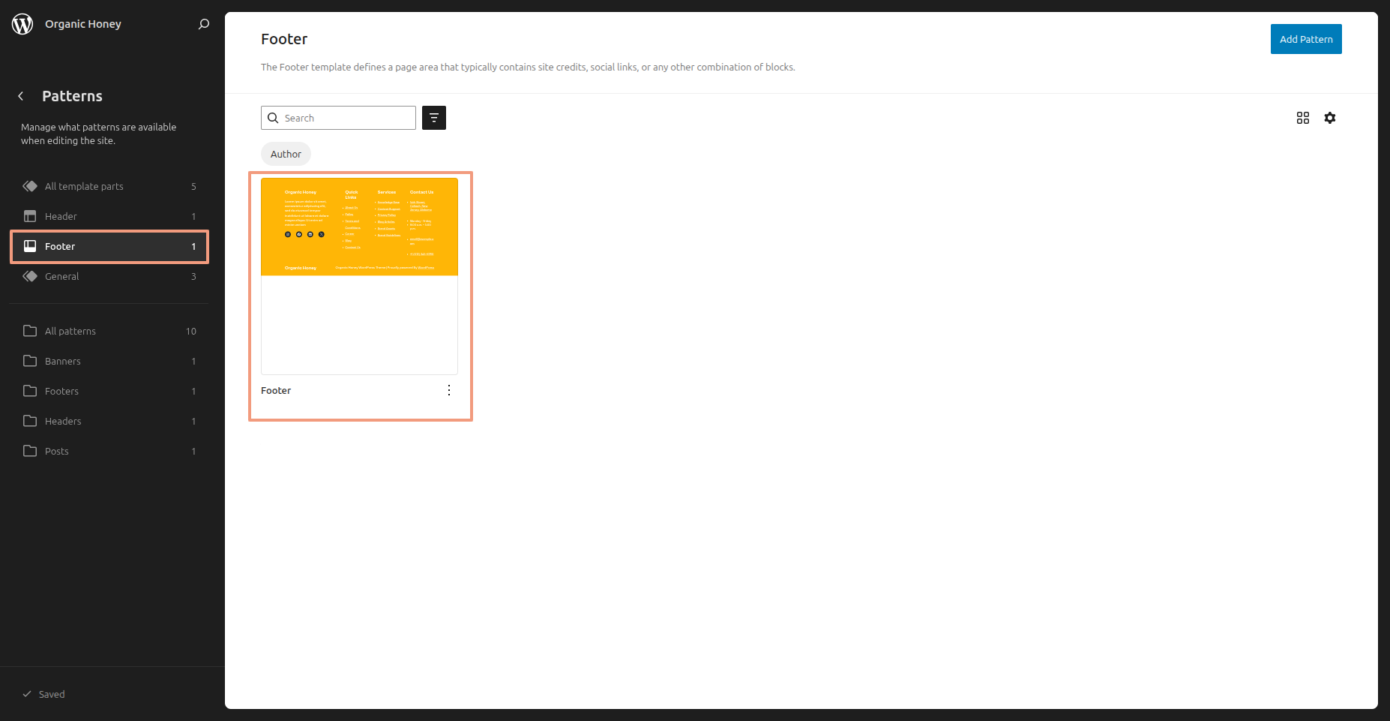
Task: Click the WordPress logo icon
Action: [22, 24]
